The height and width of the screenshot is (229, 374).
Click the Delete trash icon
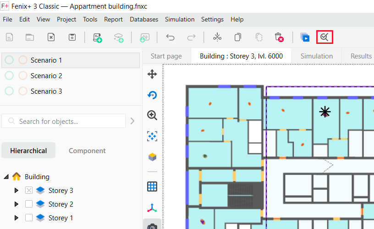coord(279,37)
